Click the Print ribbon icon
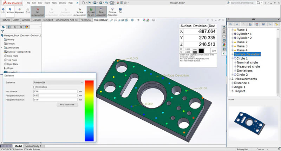The width and height of the screenshot is (281, 151). pos(28,11)
